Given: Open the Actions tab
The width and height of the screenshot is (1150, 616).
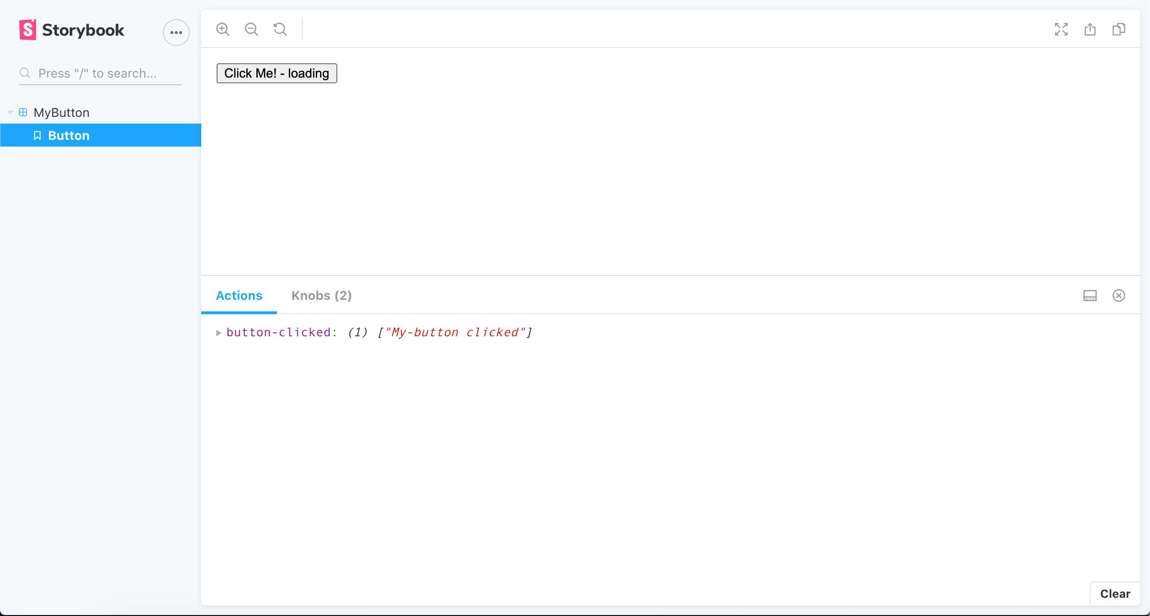Looking at the screenshot, I should click(x=239, y=296).
